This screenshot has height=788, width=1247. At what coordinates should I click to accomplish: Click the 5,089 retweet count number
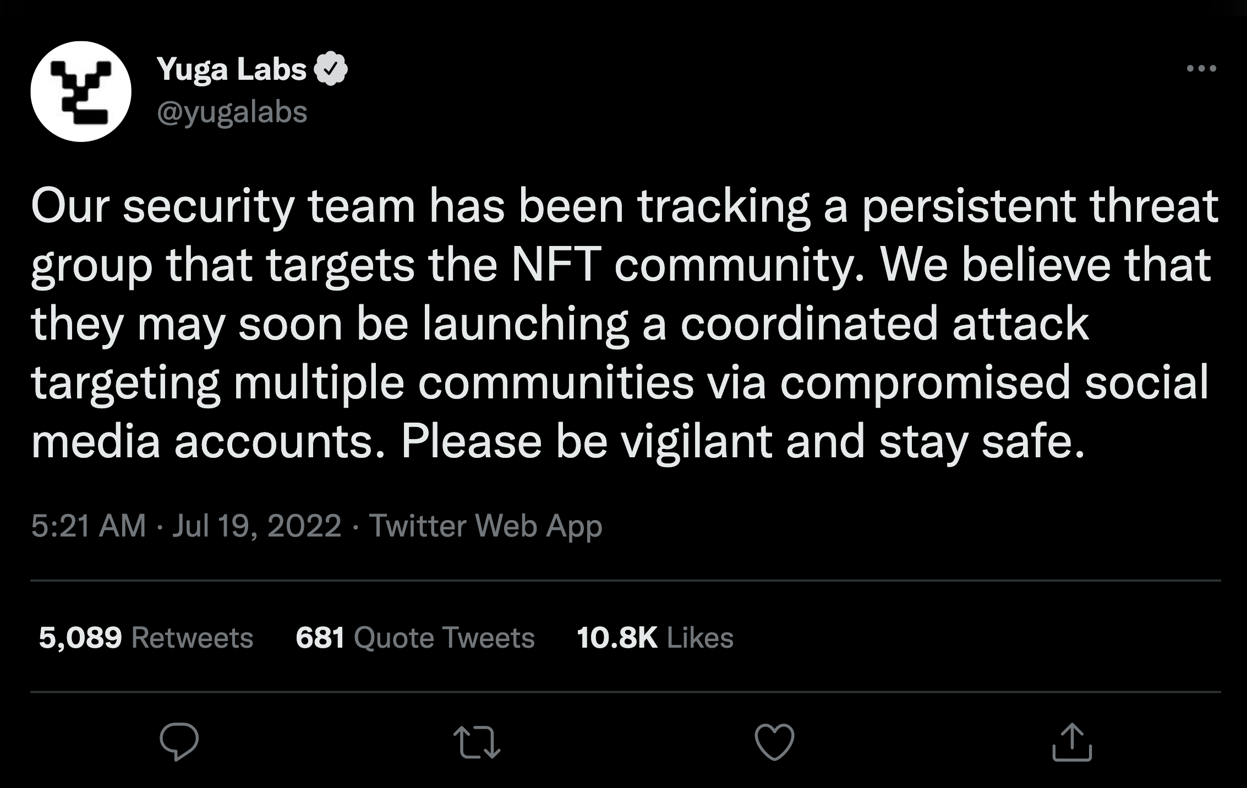(x=80, y=638)
